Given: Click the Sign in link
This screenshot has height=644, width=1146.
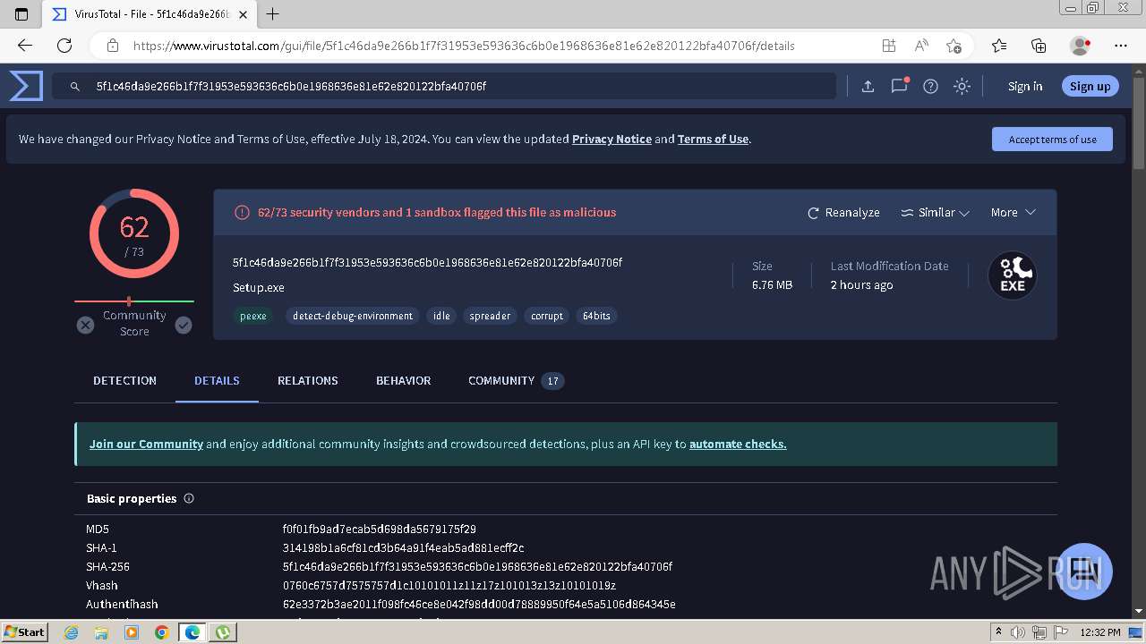Looking at the screenshot, I should [1025, 87].
